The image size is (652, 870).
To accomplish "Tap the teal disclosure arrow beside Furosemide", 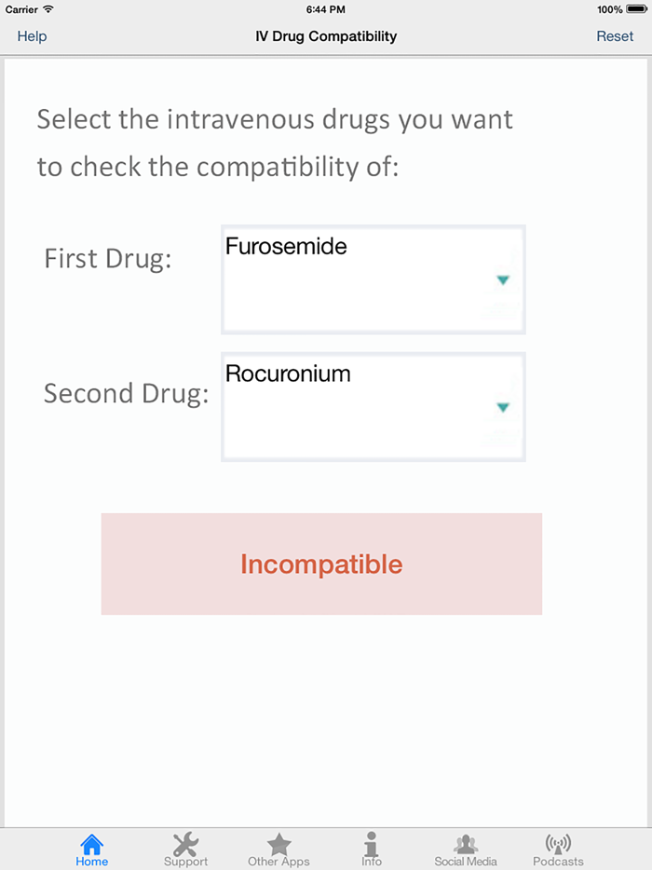I will (503, 279).
